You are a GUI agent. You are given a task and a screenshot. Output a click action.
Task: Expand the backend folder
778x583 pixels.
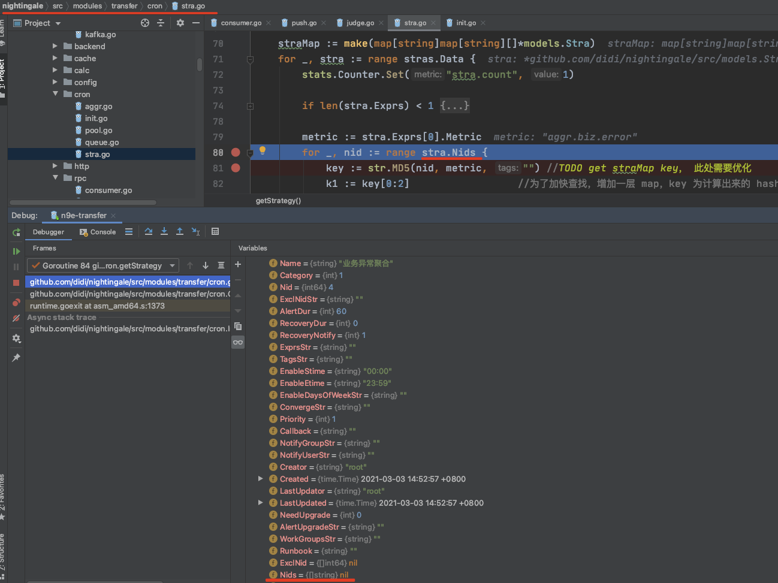[x=55, y=46]
